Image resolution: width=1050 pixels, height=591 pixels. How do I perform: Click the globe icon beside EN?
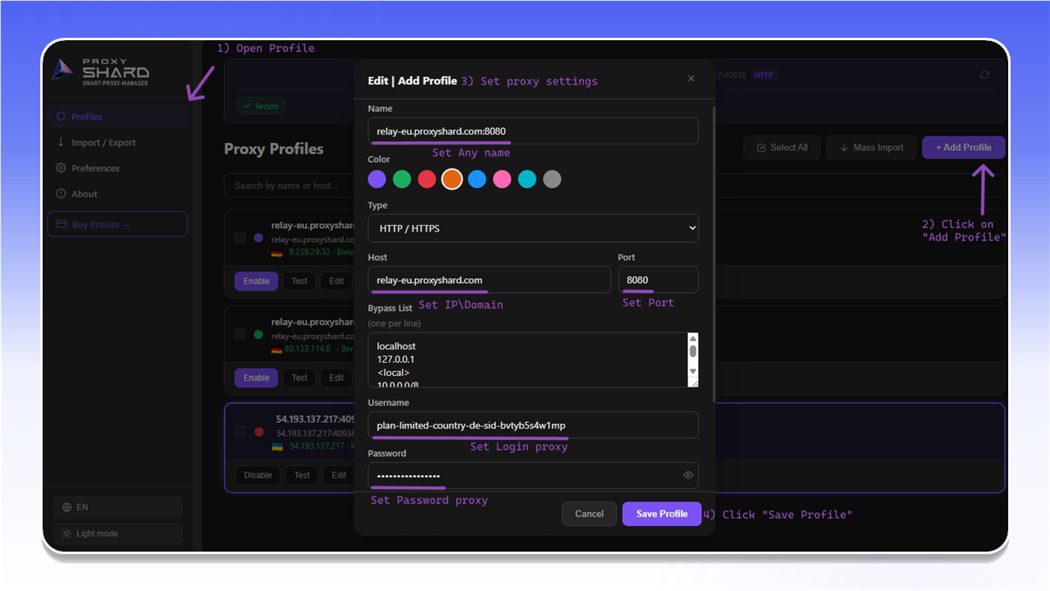(66, 507)
